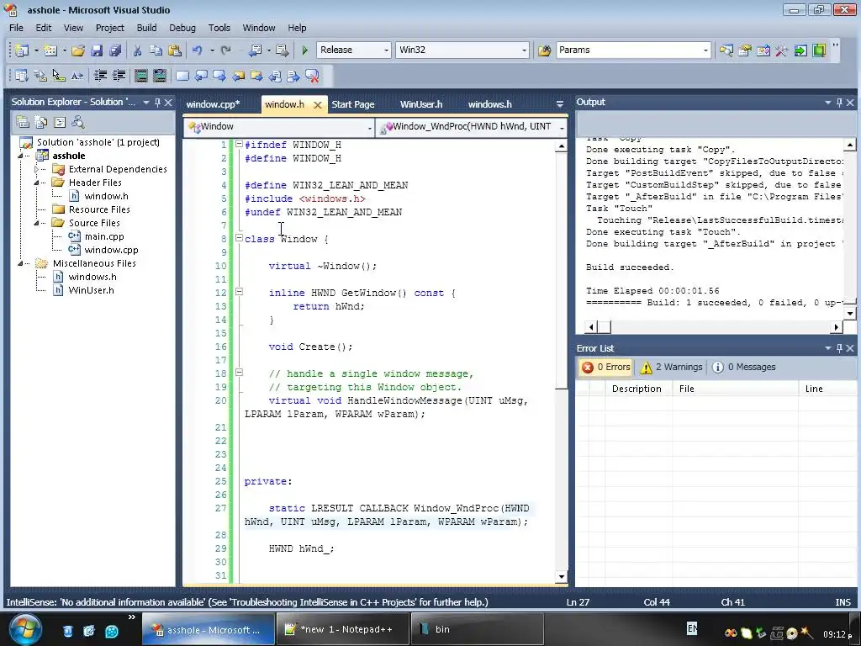Click the New Project toolbar icon
Image resolution: width=861 pixels, height=646 pixels.
(21, 50)
